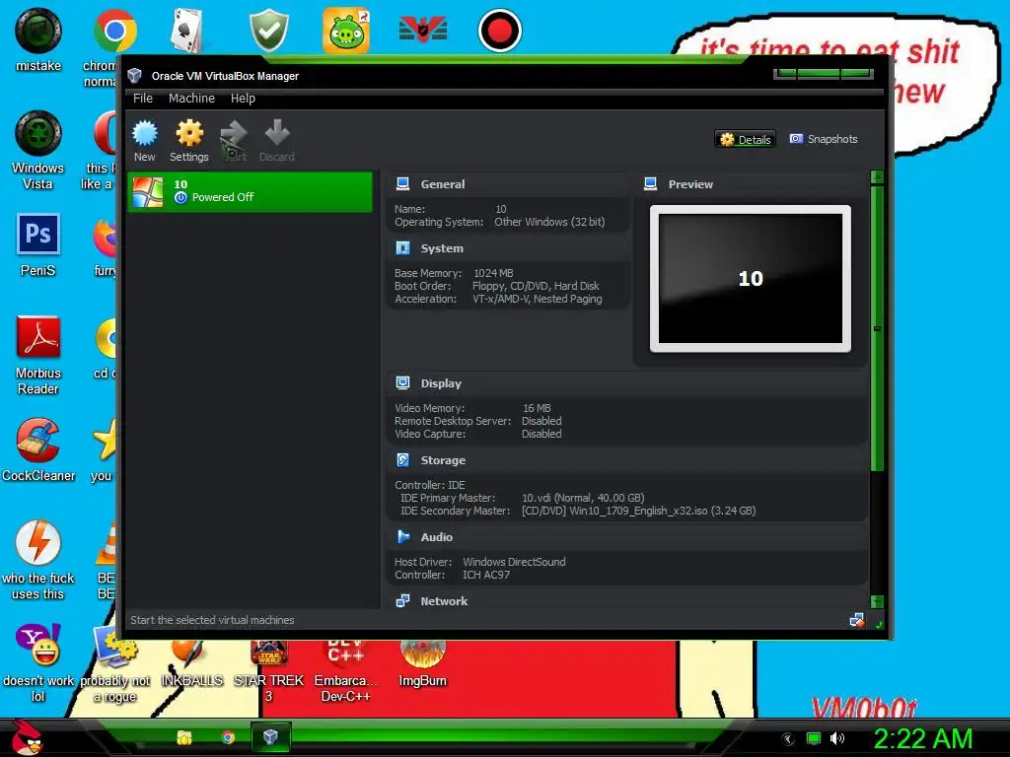Click the details pane scroll up arrow
The image size is (1010, 757).
(x=877, y=177)
